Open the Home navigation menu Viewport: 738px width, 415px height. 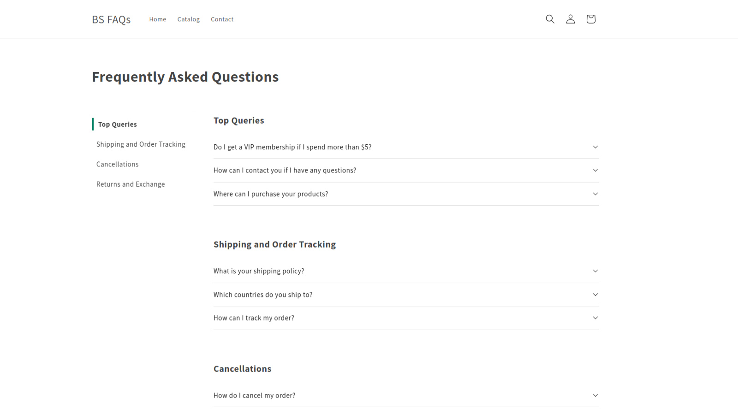coord(157,19)
